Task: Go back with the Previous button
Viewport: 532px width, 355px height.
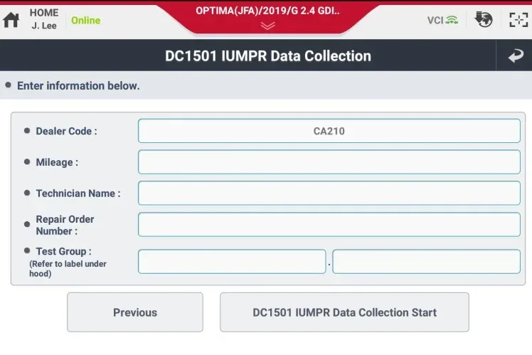Action: [x=135, y=312]
